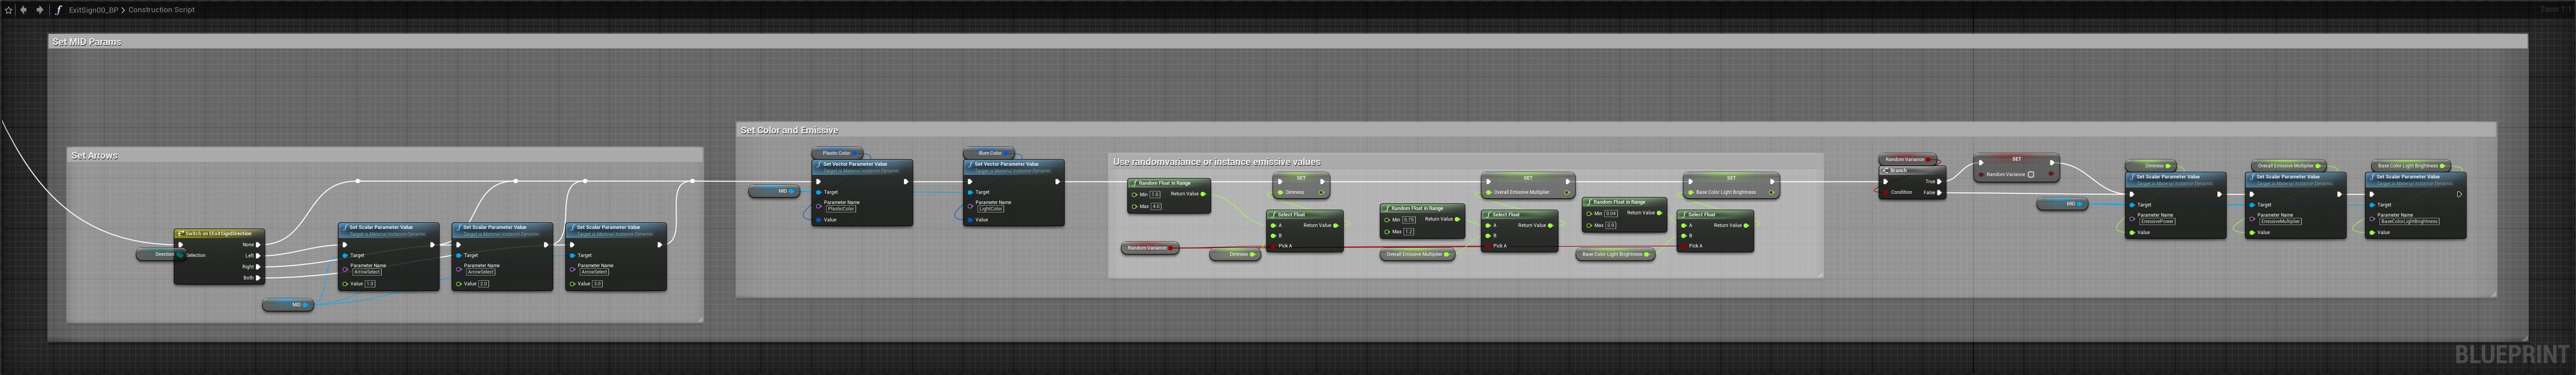This screenshot has width=2576, height=375.
Task: Toggle the Random Variance checkbox in the SET node
Action: pos(2031,174)
